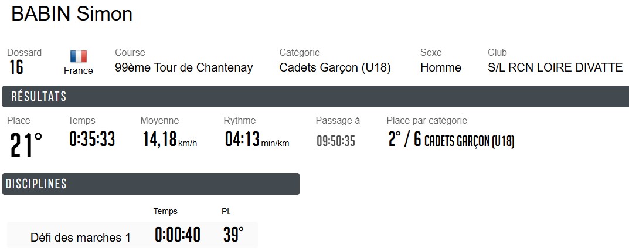Collapse the DISCIPLINES section header
The height and width of the screenshot is (251, 629).
click(151, 184)
